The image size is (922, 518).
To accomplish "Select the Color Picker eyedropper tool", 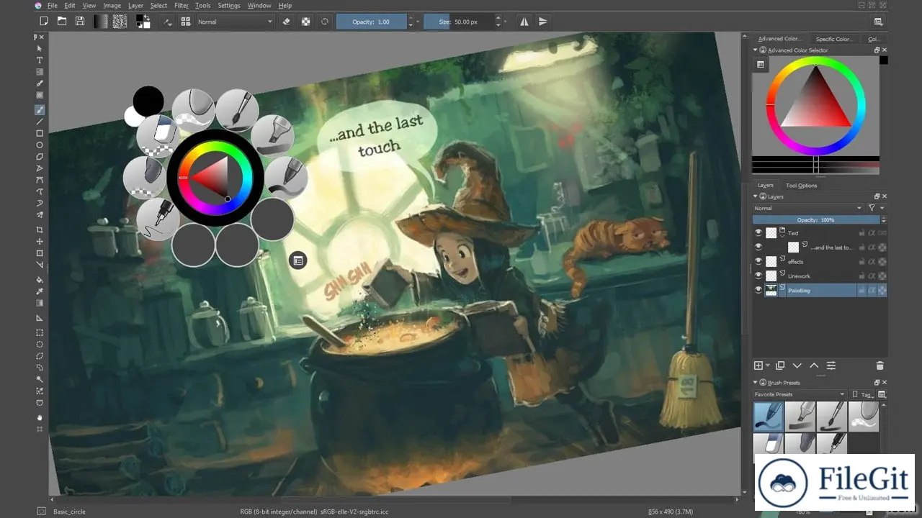I will (x=40, y=291).
